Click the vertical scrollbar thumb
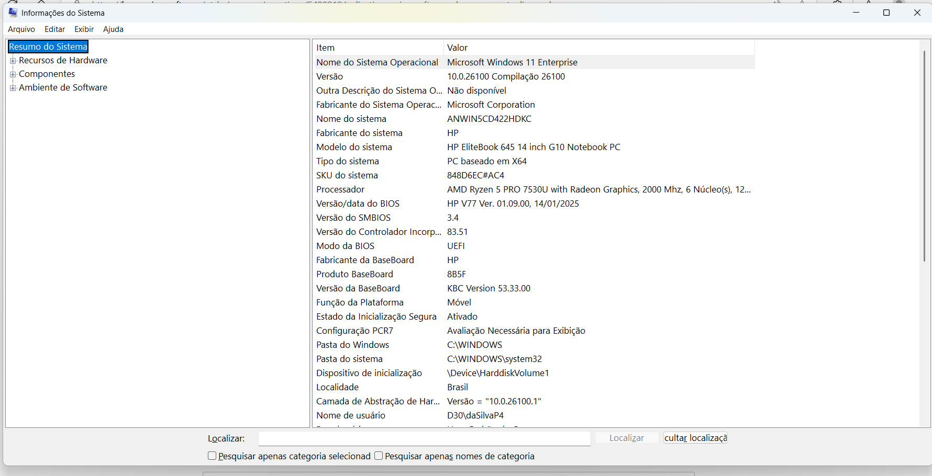The width and height of the screenshot is (932, 476). [x=924, y=156]
